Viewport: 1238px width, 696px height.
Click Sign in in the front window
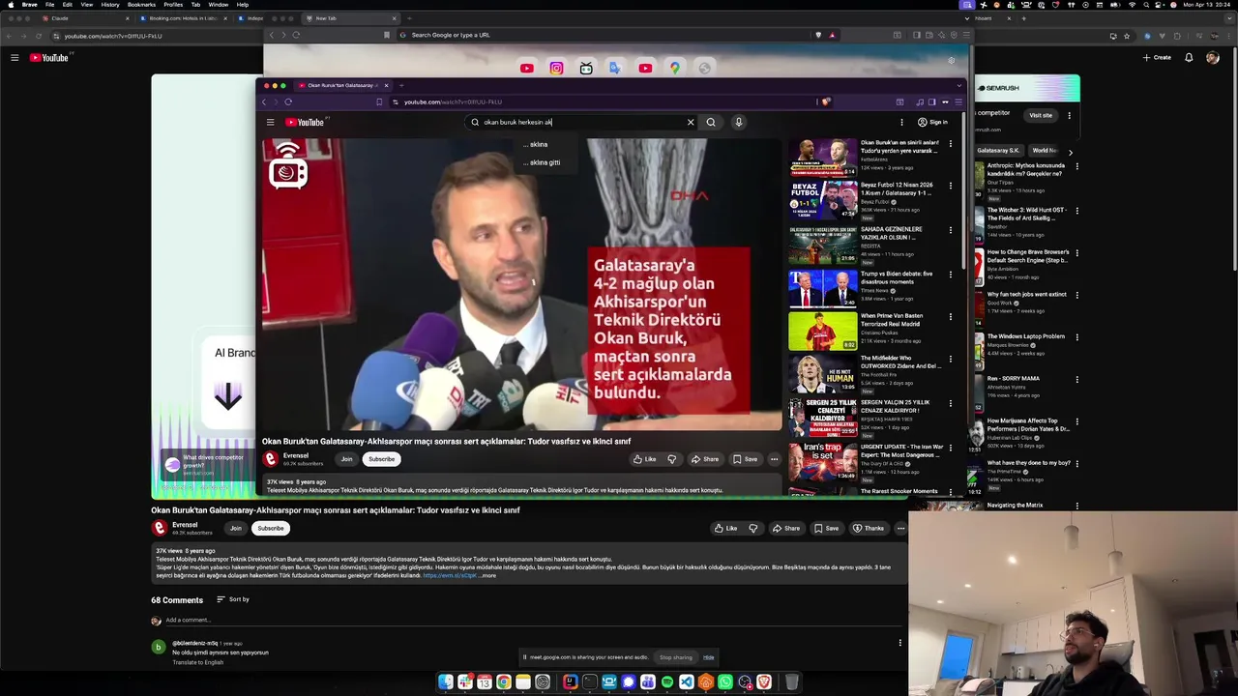point(932,122)
